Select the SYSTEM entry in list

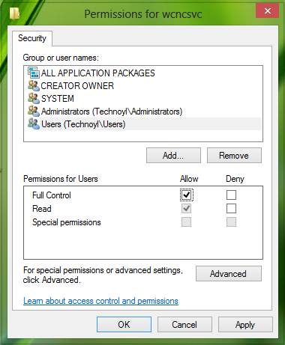coord(58,98)
